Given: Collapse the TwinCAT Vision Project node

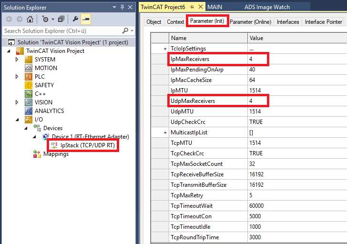Looking at the screenshot, I should tap(9, 51).
